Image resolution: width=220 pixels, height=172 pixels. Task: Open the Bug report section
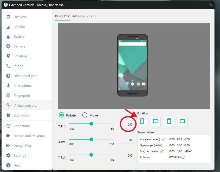22,115
